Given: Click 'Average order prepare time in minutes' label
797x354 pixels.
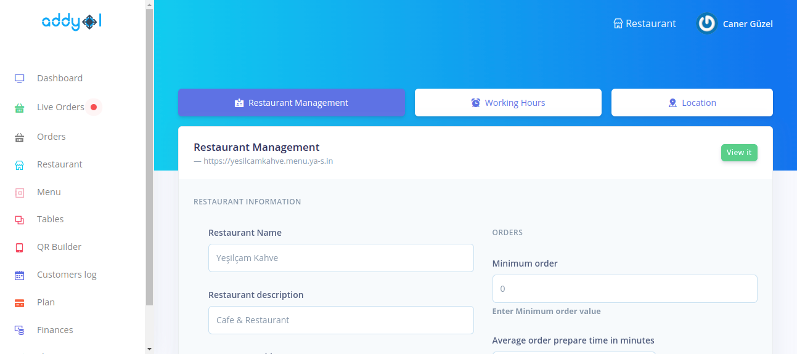Looking at the screenshot, I should point(573,340).
